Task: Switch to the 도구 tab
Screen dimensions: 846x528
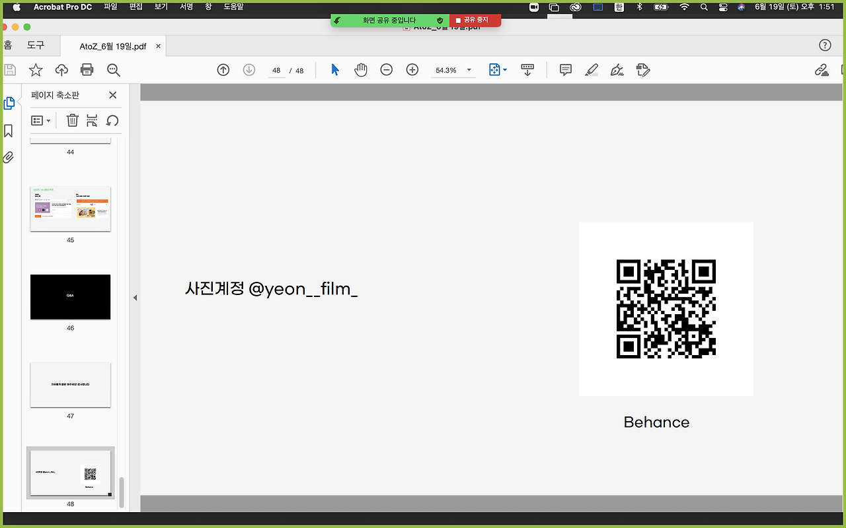Action: 36,45
